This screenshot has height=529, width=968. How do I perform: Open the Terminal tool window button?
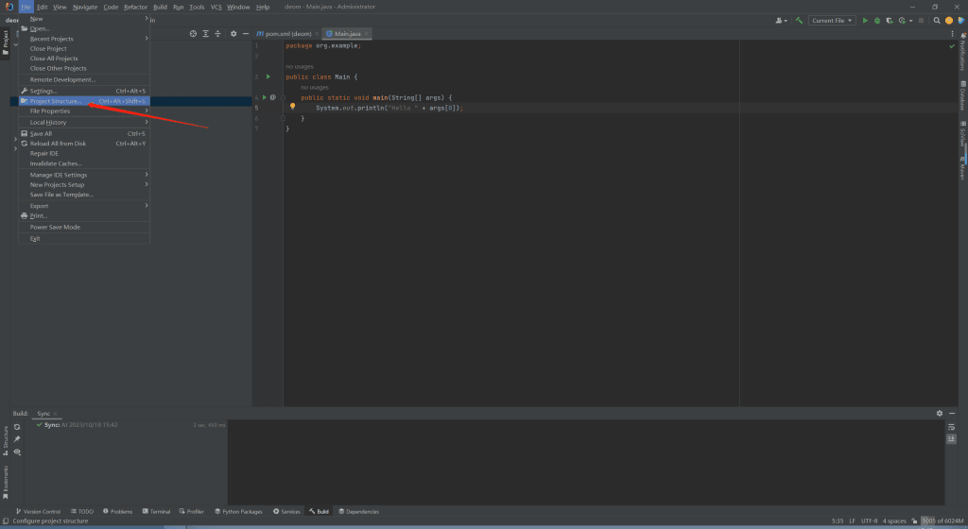(156, 511)
